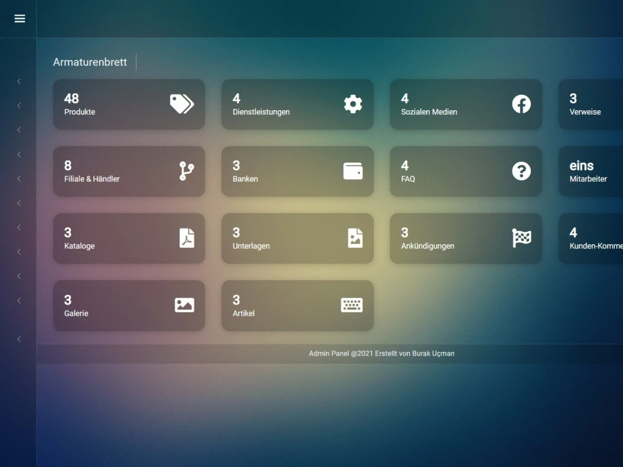This screenshot has height=467, width=623.
Task: Select the Galerie label
Action: pyautogui.click(x=76, y=313)
